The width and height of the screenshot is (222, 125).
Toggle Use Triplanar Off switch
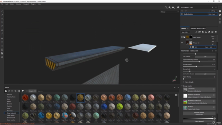click(205, 57)
